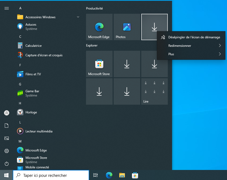Open Microsoft Edge from the app list
The height and width of the screenshot is (180, 227).
48,150
